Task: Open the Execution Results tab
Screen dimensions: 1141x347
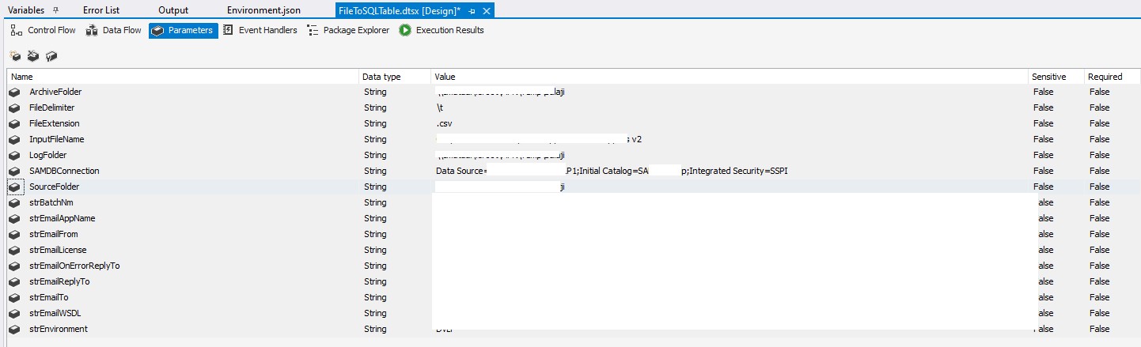Action: pyautogui.click(x=442, y=30)
